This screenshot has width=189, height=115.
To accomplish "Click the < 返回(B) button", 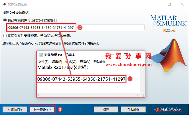I will (x=15, y=109).
